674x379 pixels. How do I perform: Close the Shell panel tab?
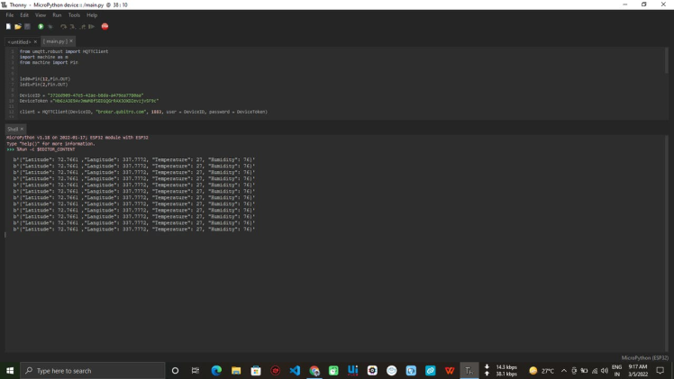(22, 129)
